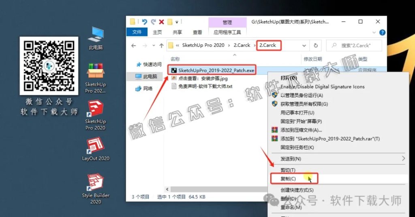Image resolution: width=415 pixels, height=217 pixels.
Task: Switch to the 共享 ribbon tab
Action: (178, 32)
